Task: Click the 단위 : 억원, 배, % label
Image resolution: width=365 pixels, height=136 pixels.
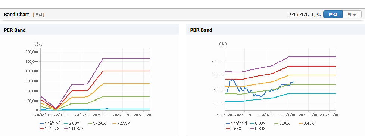Action: [x=304, y=15]
